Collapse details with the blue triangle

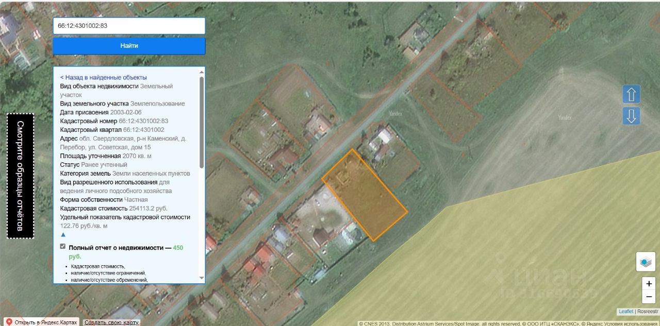63,234
